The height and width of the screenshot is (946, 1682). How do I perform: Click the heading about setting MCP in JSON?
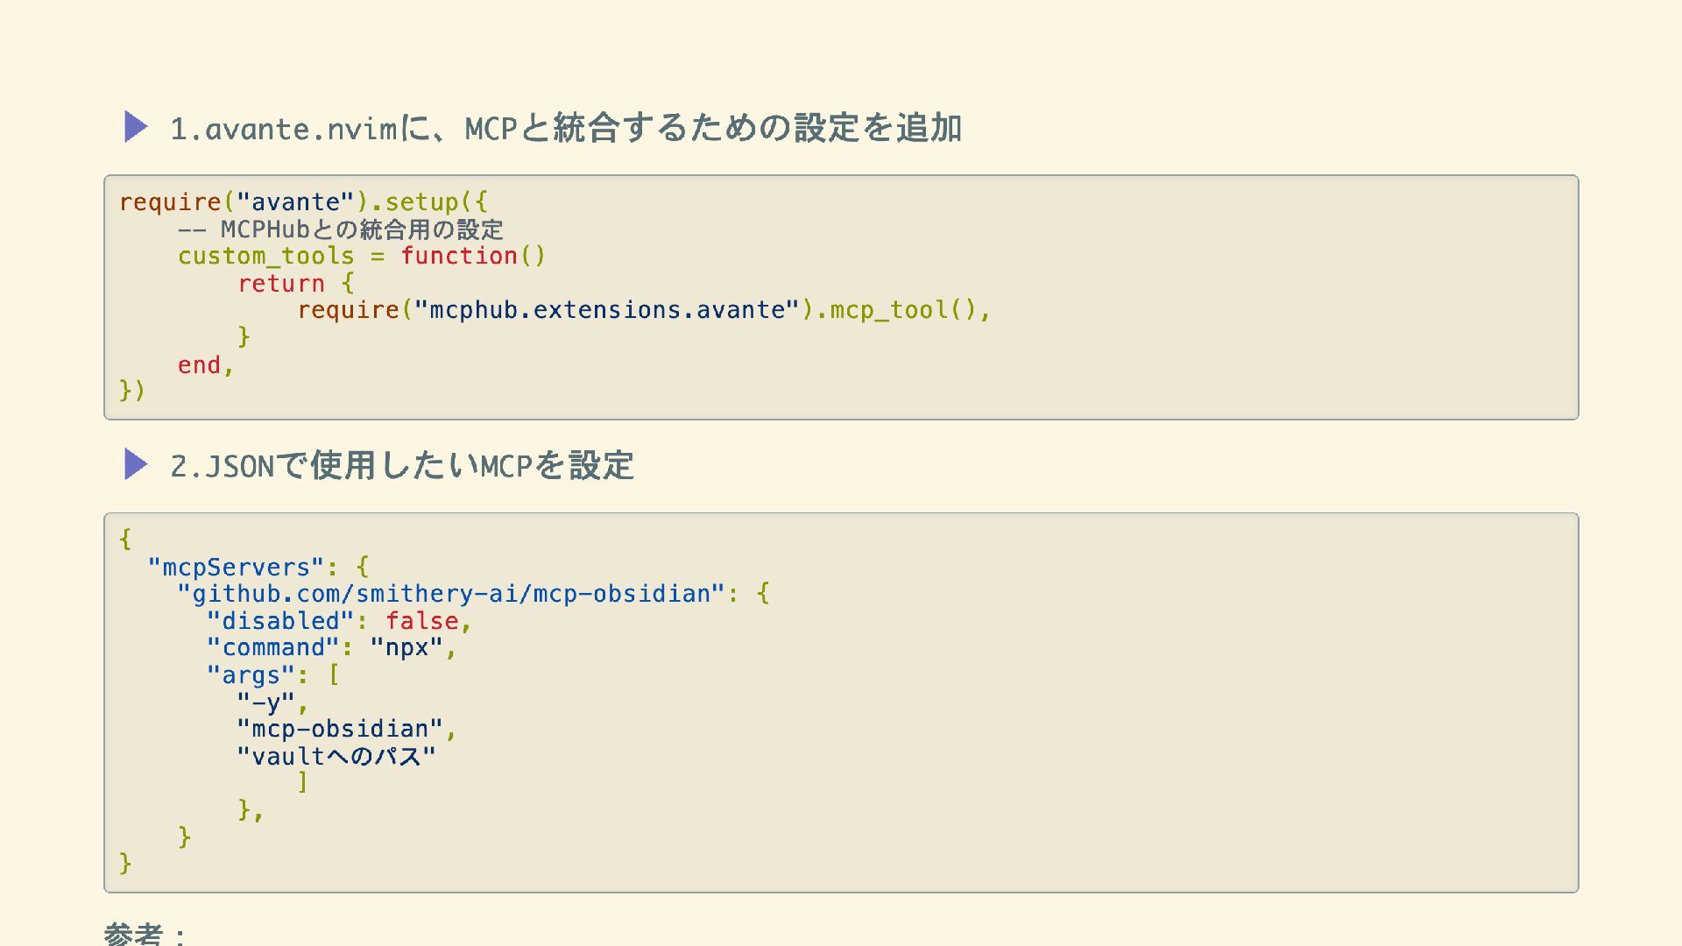[x=401, y=466]
